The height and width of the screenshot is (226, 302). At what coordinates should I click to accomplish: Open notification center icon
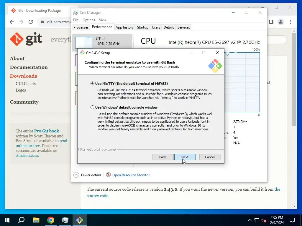click(x=292, y=220)
